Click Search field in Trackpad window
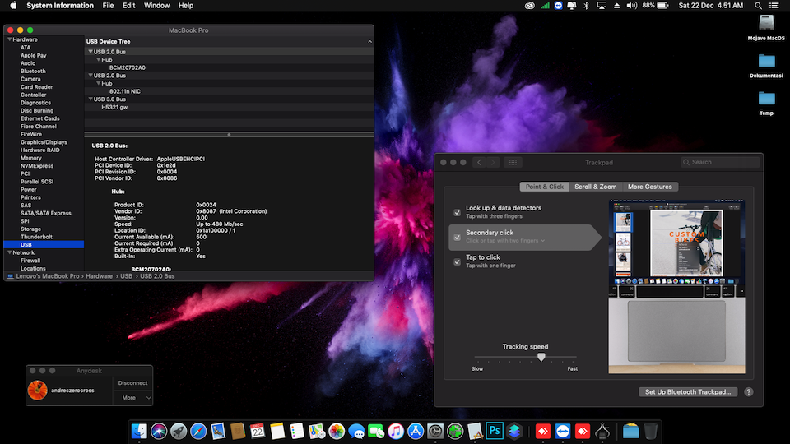 coord(720,162)
